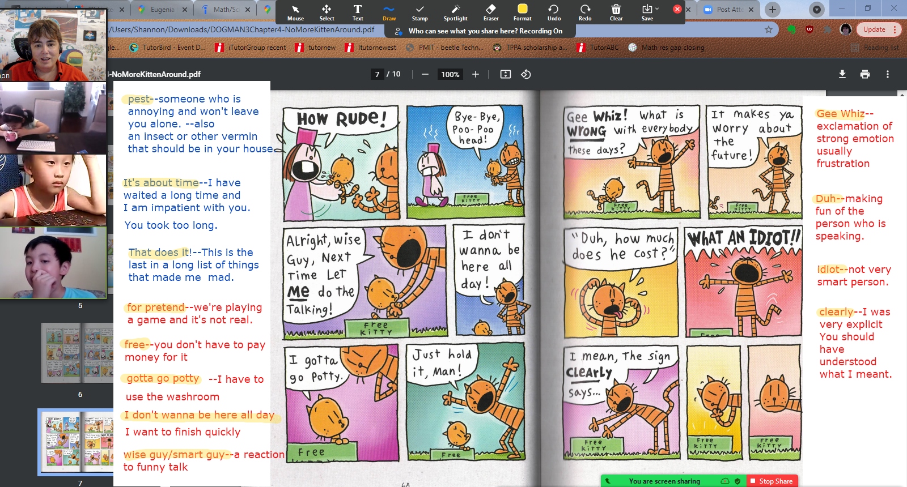907x487 pixels.
Task: Open the Chrome profile avatar
Action: [846, 29]
